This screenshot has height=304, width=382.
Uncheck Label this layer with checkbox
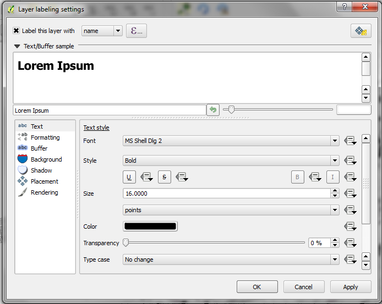click(x=16, y=31)
